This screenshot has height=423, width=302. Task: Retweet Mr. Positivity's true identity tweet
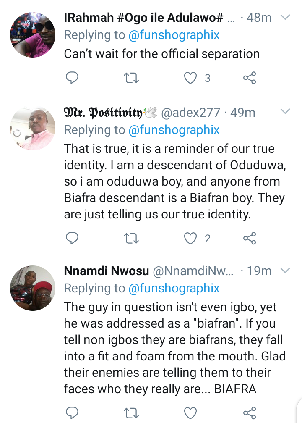coord(131,239)
